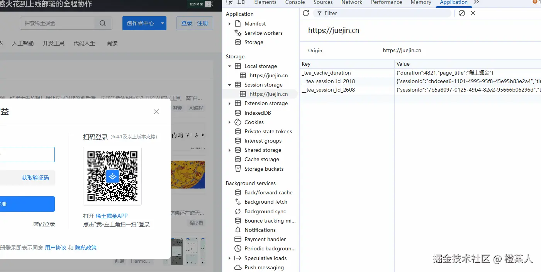Expand the Manifest tree arrow
The image size is (541, 272).
[x=230, y=24]
